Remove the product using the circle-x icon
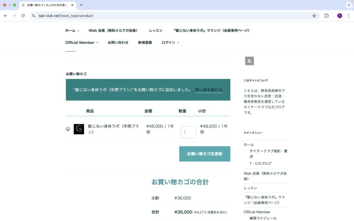This screenshot has width=354, height=221. [68, 129]
